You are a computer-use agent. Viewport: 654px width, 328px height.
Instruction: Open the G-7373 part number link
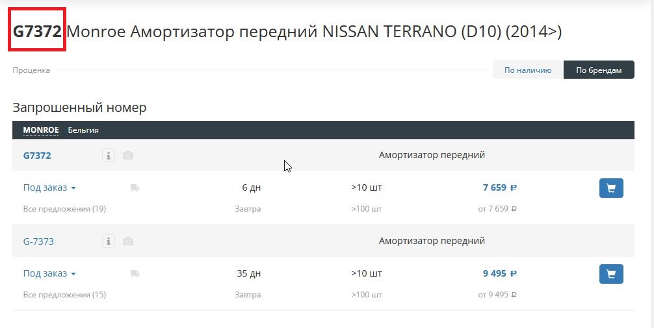pyautogui.click(x=38, y=241)
